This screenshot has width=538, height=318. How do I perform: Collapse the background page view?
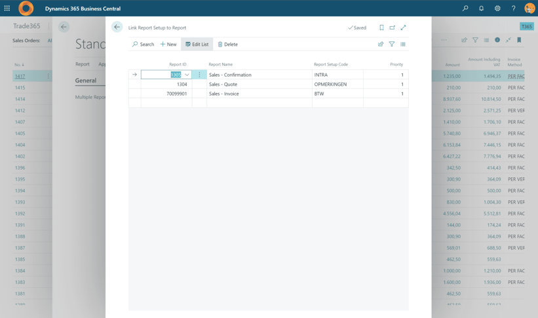pos(508,40)
